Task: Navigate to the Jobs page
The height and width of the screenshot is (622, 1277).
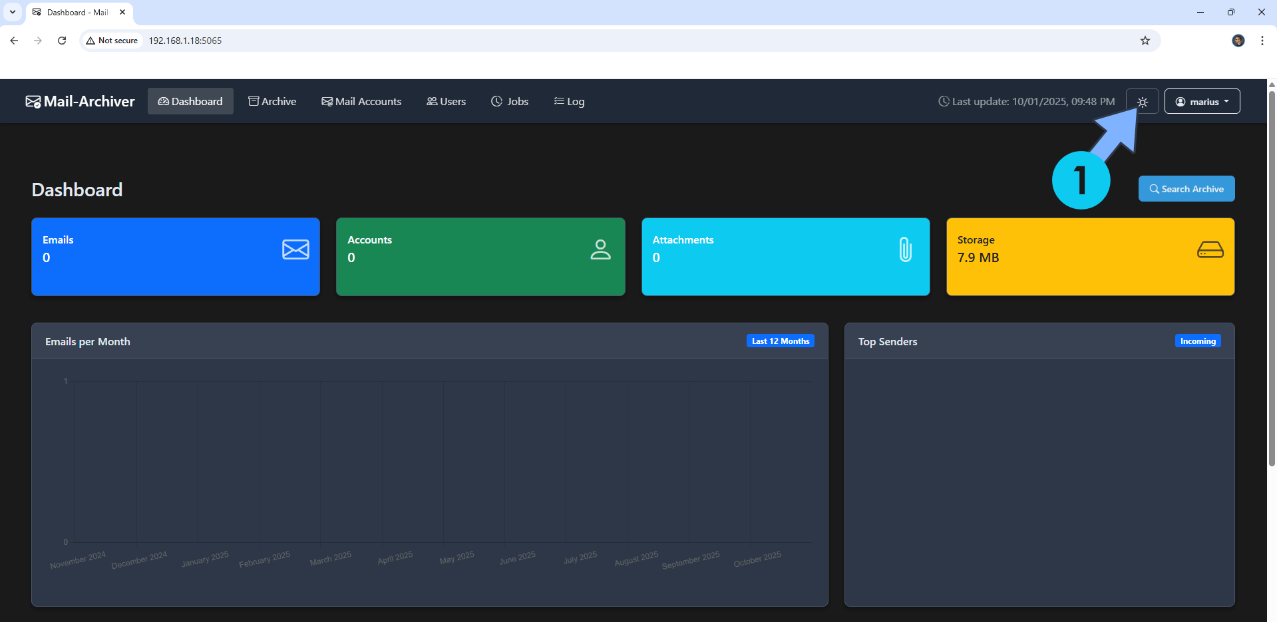Action: [510, 101]
